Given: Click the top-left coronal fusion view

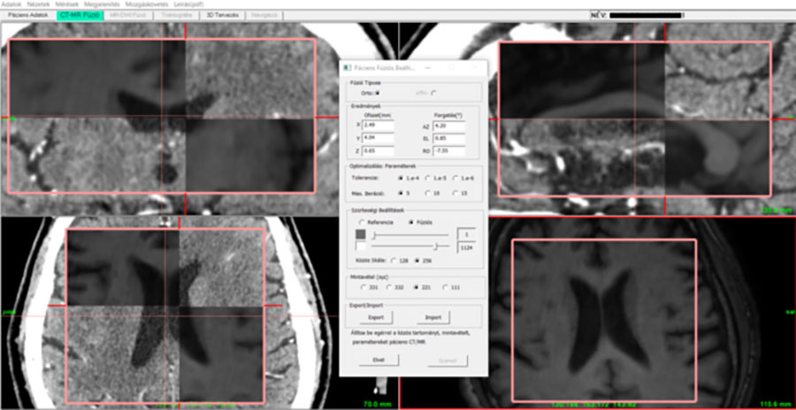Looking at the screenshot, I should coord(170,120).
